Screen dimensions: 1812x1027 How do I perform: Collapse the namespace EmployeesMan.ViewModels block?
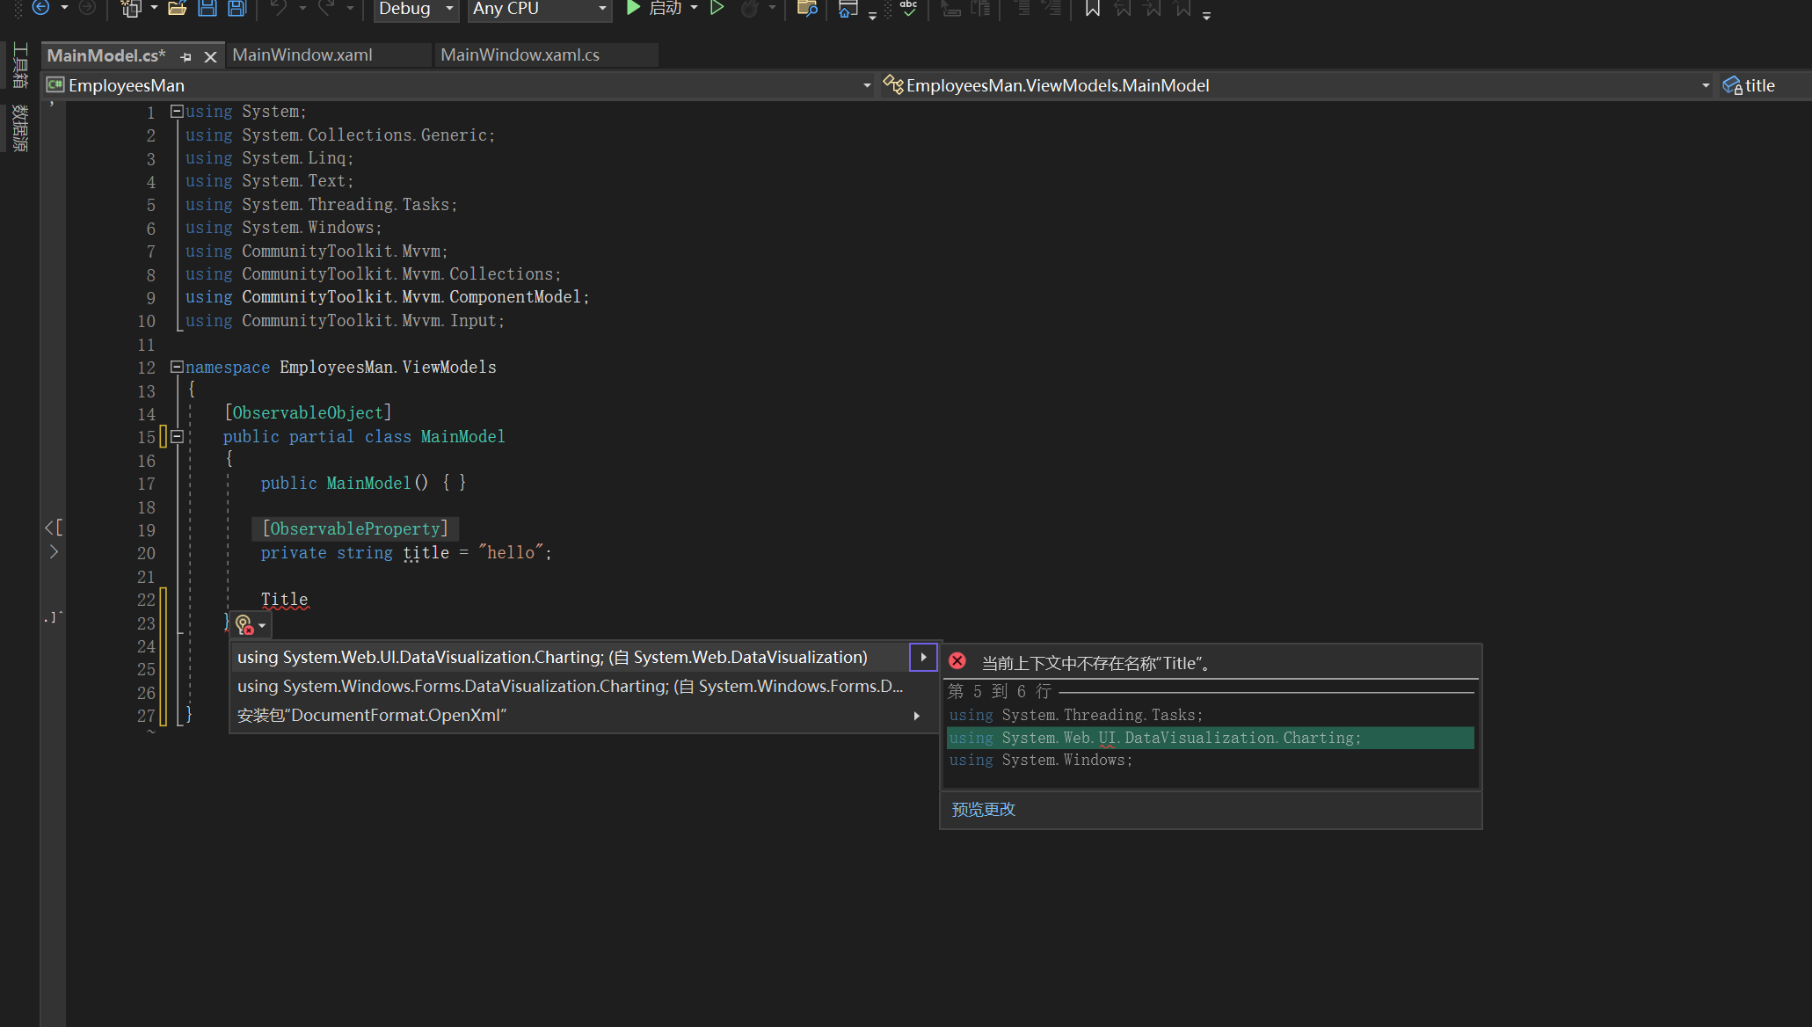click(177, 367)
